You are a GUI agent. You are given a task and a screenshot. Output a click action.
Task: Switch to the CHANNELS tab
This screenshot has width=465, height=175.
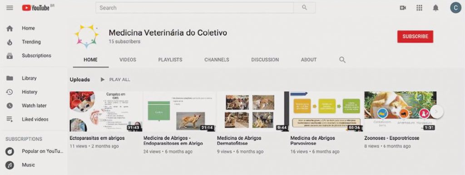(x=217, y=60)
